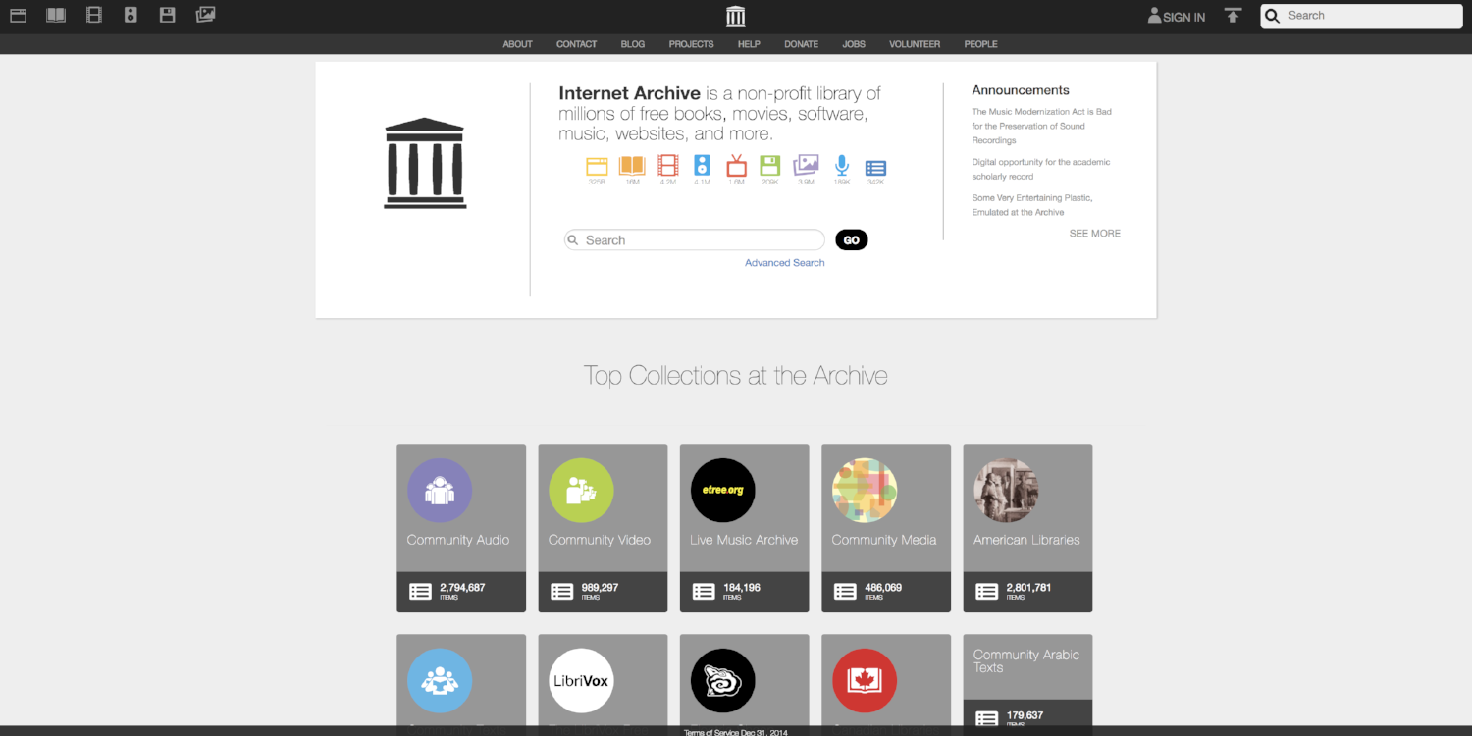The image size is (1472, 736).
Task: Open the LibriVox collection logo
Action: tap(581, 680)
